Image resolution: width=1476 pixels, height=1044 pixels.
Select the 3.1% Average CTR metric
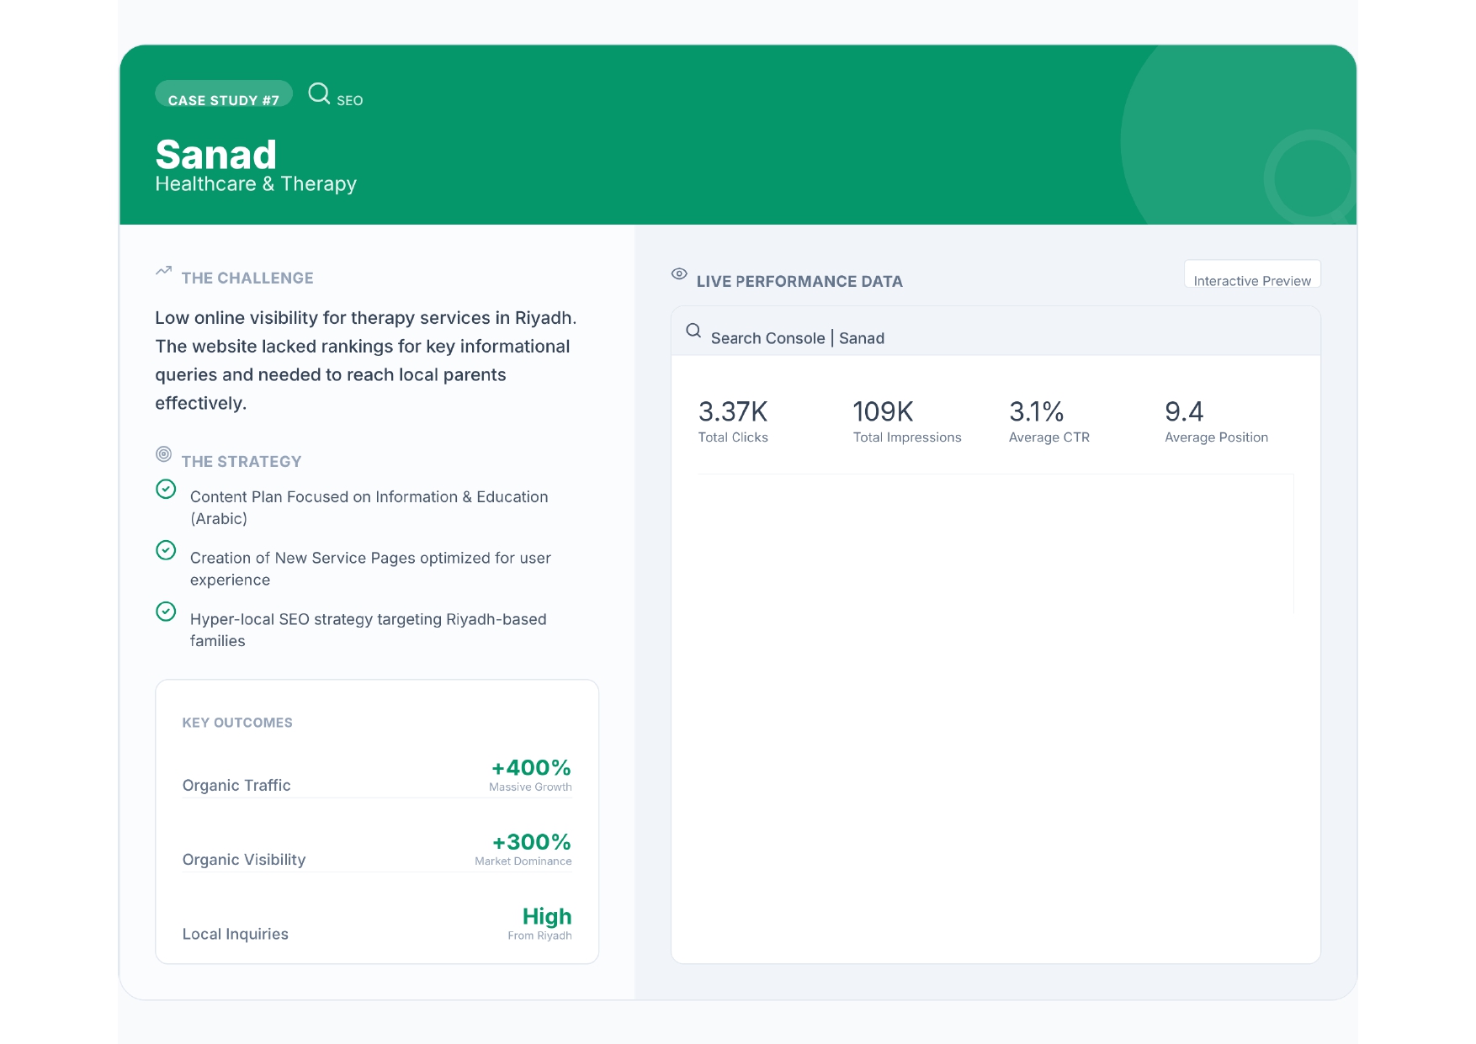[x=1049, y=421]
